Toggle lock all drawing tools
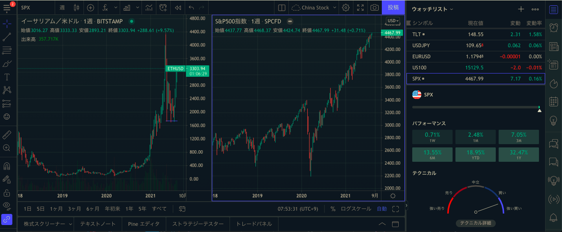The height and width of the screenshot is (232, 562). point(7,192)
